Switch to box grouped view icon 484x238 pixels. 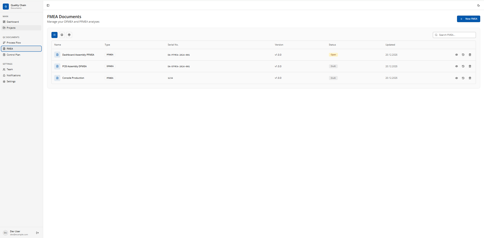pyautogui.click(x=69, y=35)
